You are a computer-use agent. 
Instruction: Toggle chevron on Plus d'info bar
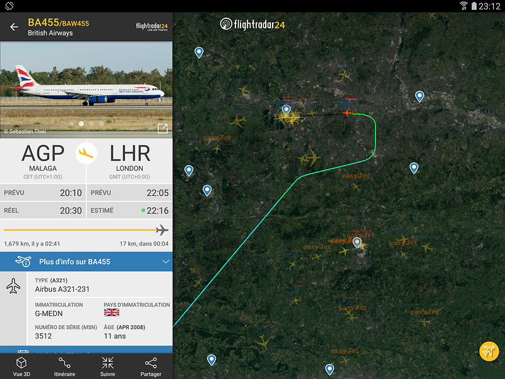[x=166, y=262]
